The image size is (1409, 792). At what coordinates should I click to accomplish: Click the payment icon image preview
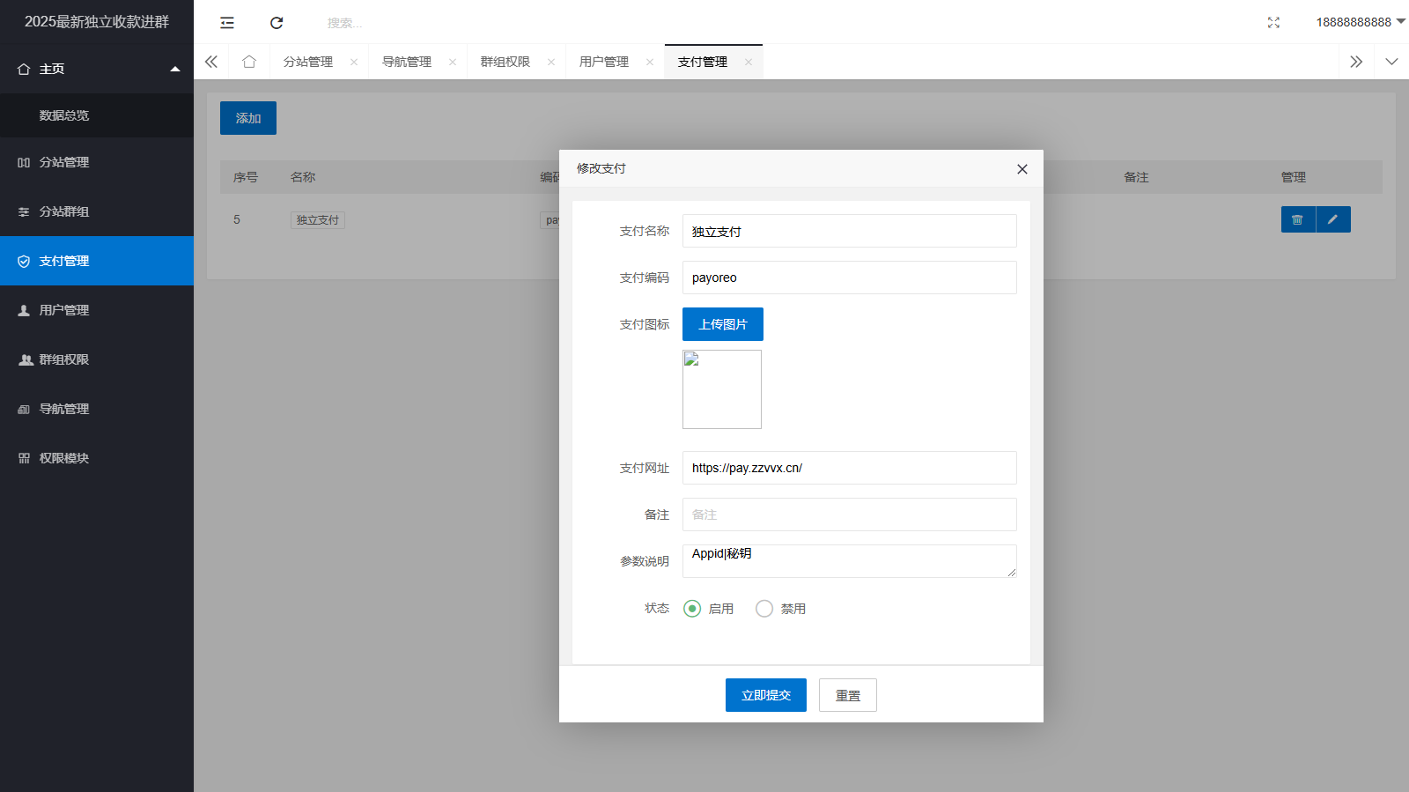(x=722, y=389)
